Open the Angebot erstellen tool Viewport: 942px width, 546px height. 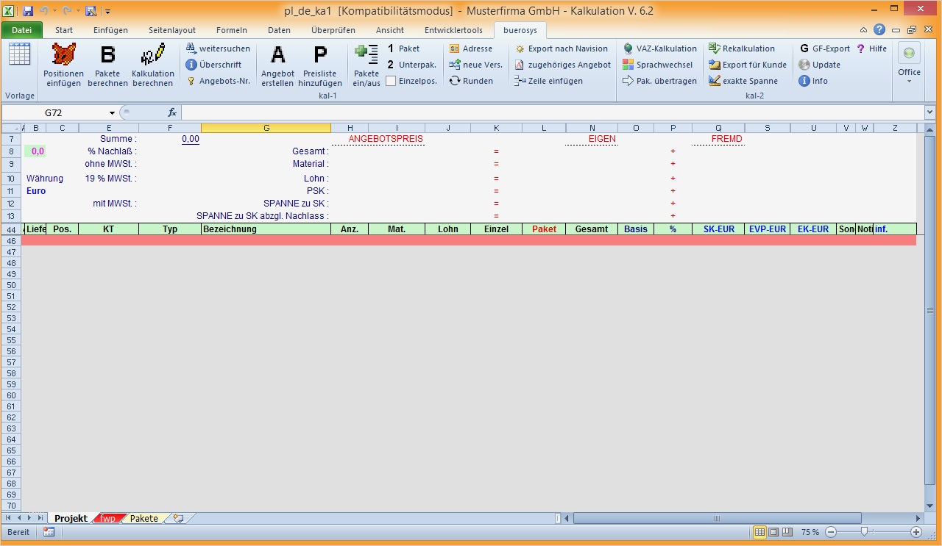point(277,64)
